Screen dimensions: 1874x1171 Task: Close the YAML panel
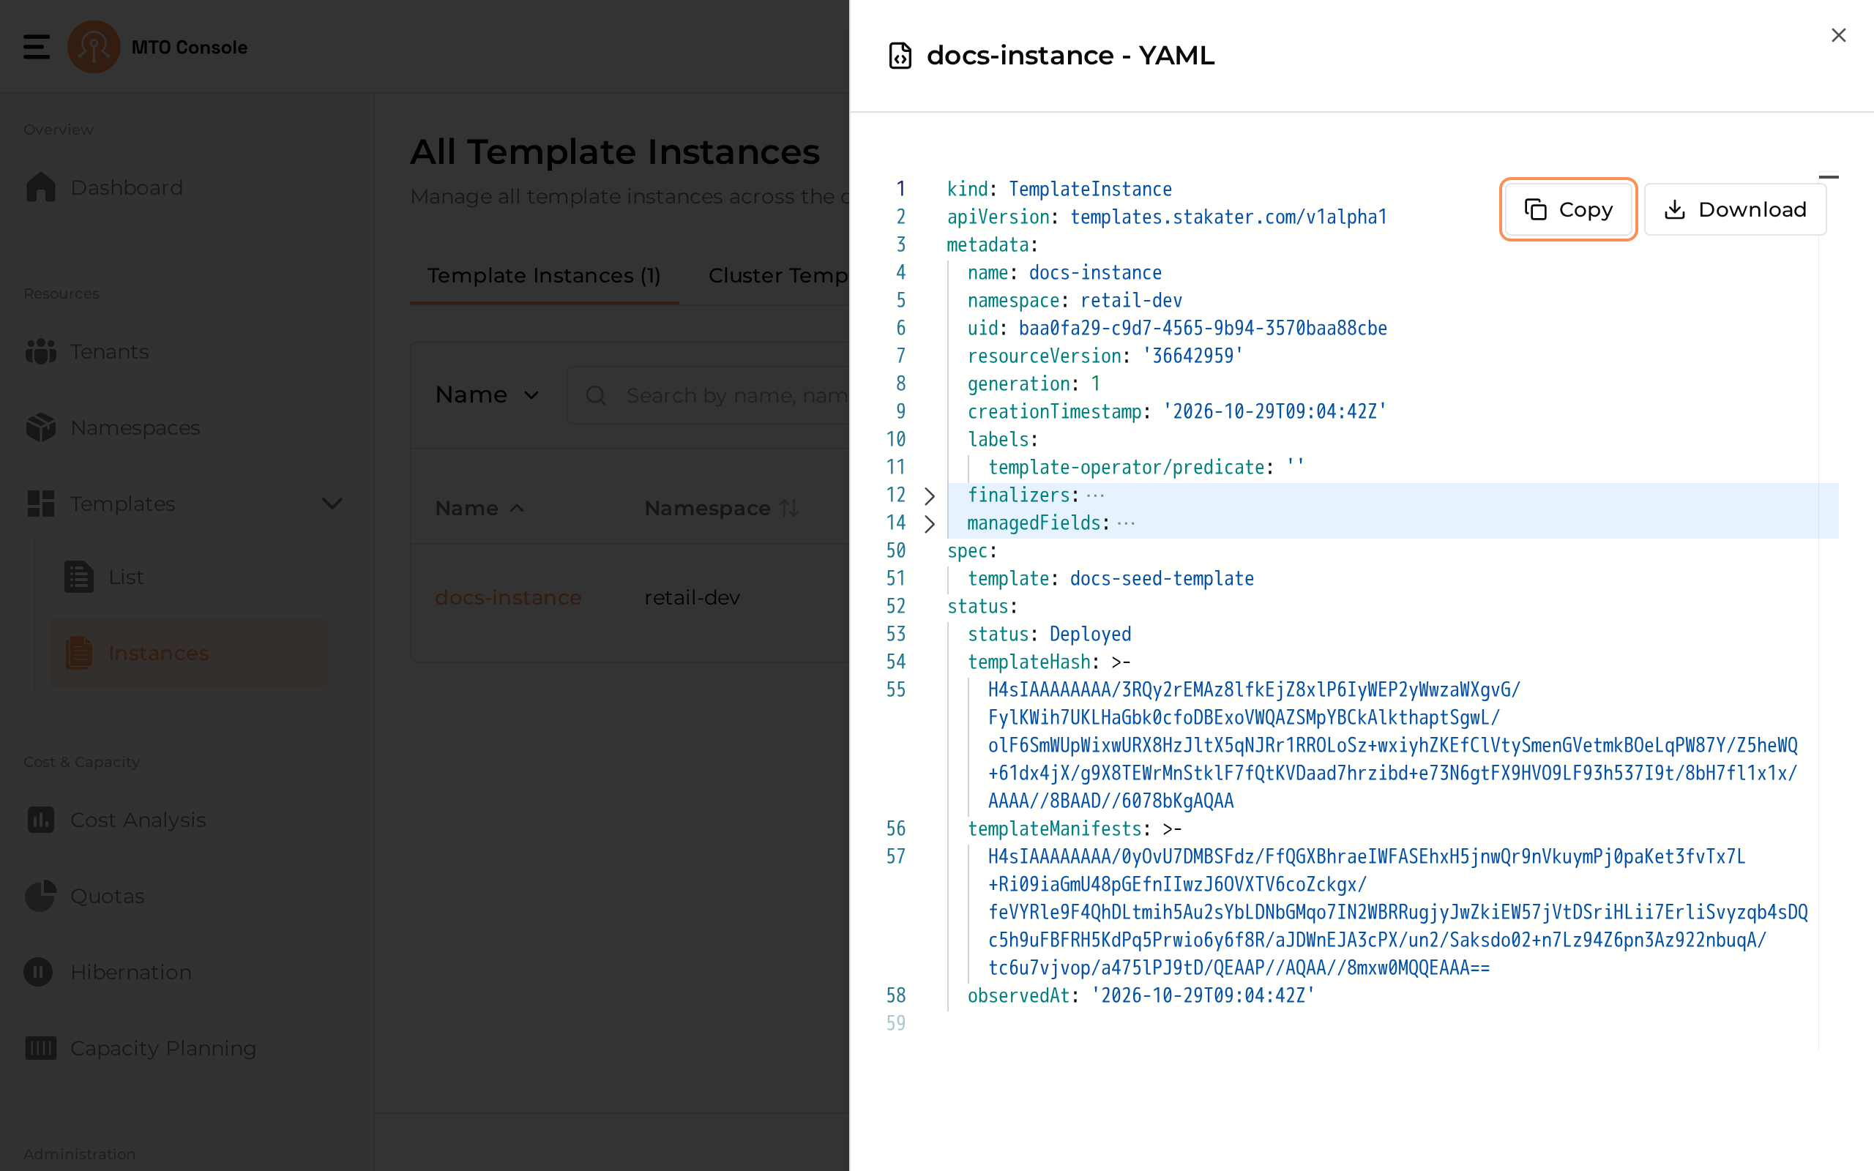tap(1838, 35)
